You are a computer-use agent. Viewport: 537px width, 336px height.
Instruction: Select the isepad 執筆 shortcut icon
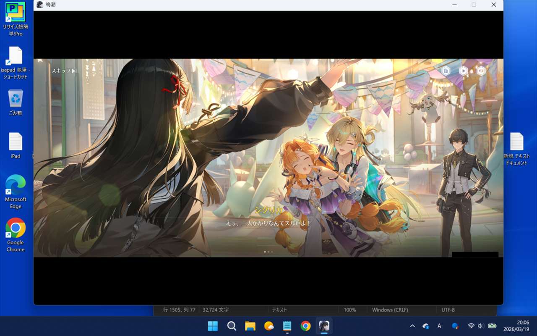(x=16, y=57)
